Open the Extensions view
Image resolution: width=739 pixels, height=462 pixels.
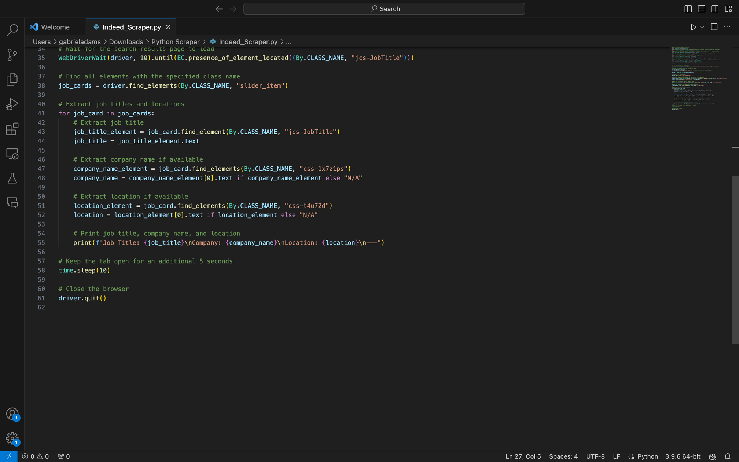point(12,129)
